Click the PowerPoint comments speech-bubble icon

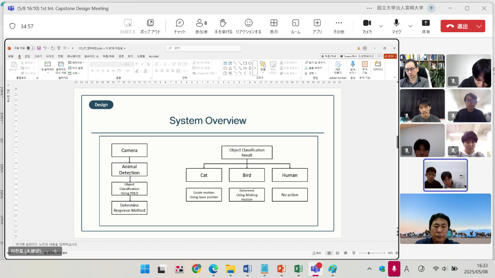pyautogui.click(x=379, y=56)
